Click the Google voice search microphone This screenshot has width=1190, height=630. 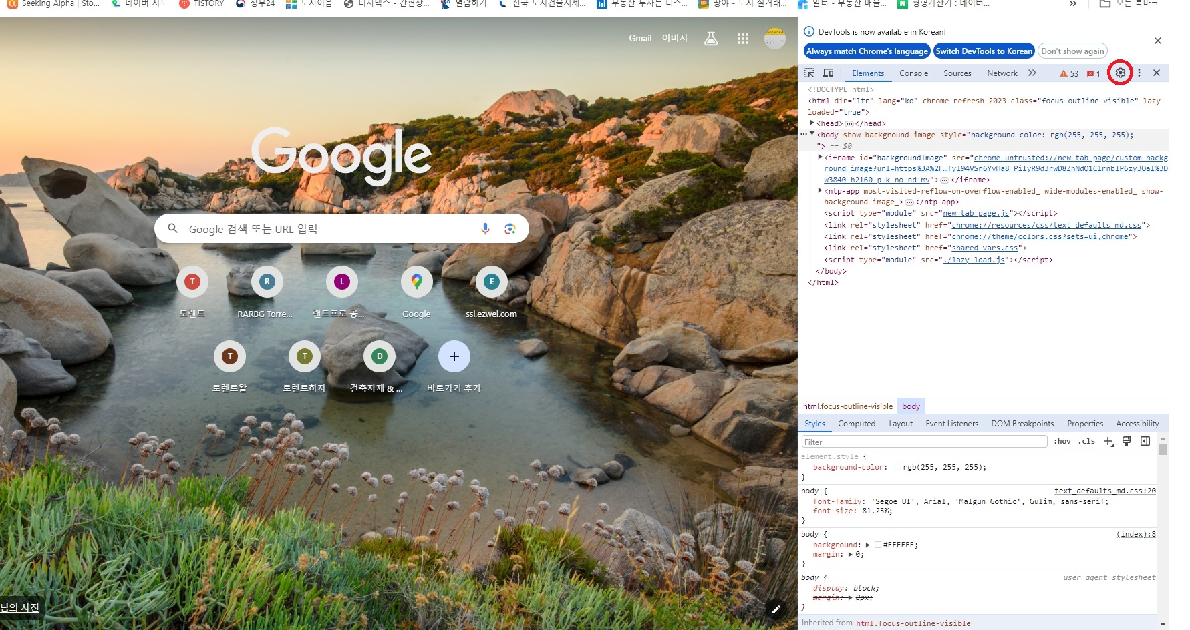(x=485, y=228)
